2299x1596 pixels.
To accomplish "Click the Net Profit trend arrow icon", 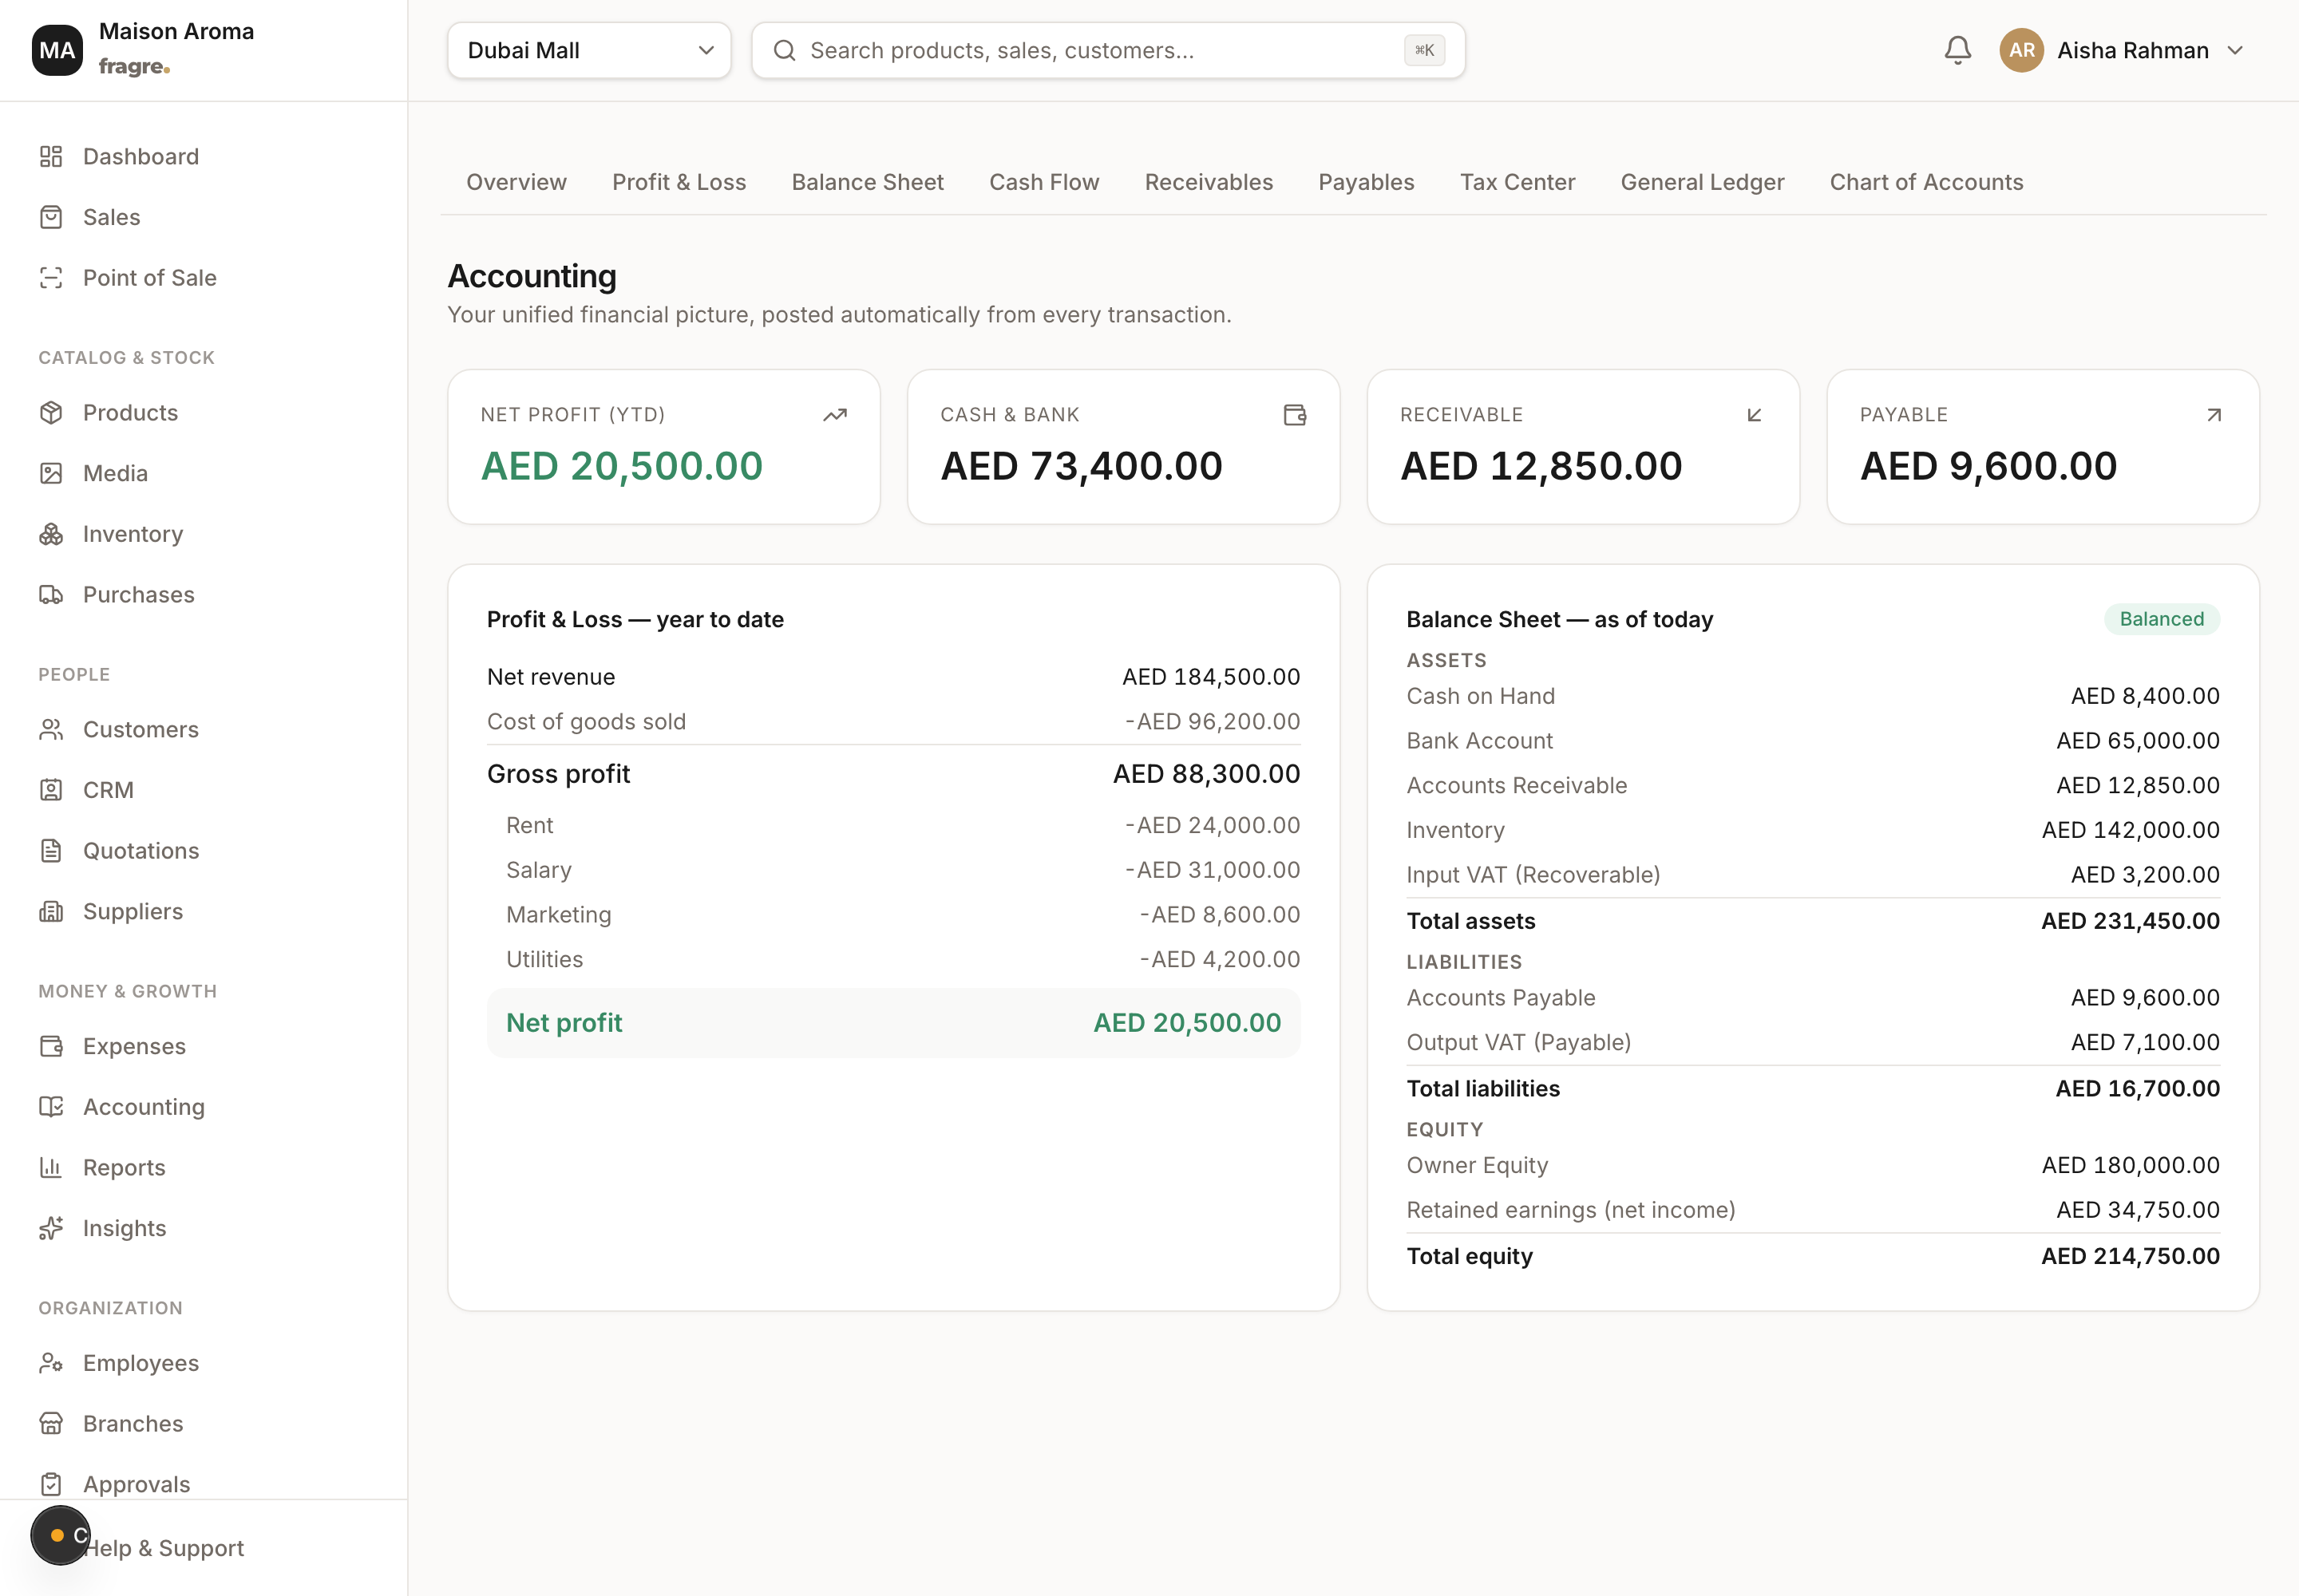I will click(835, 415).
